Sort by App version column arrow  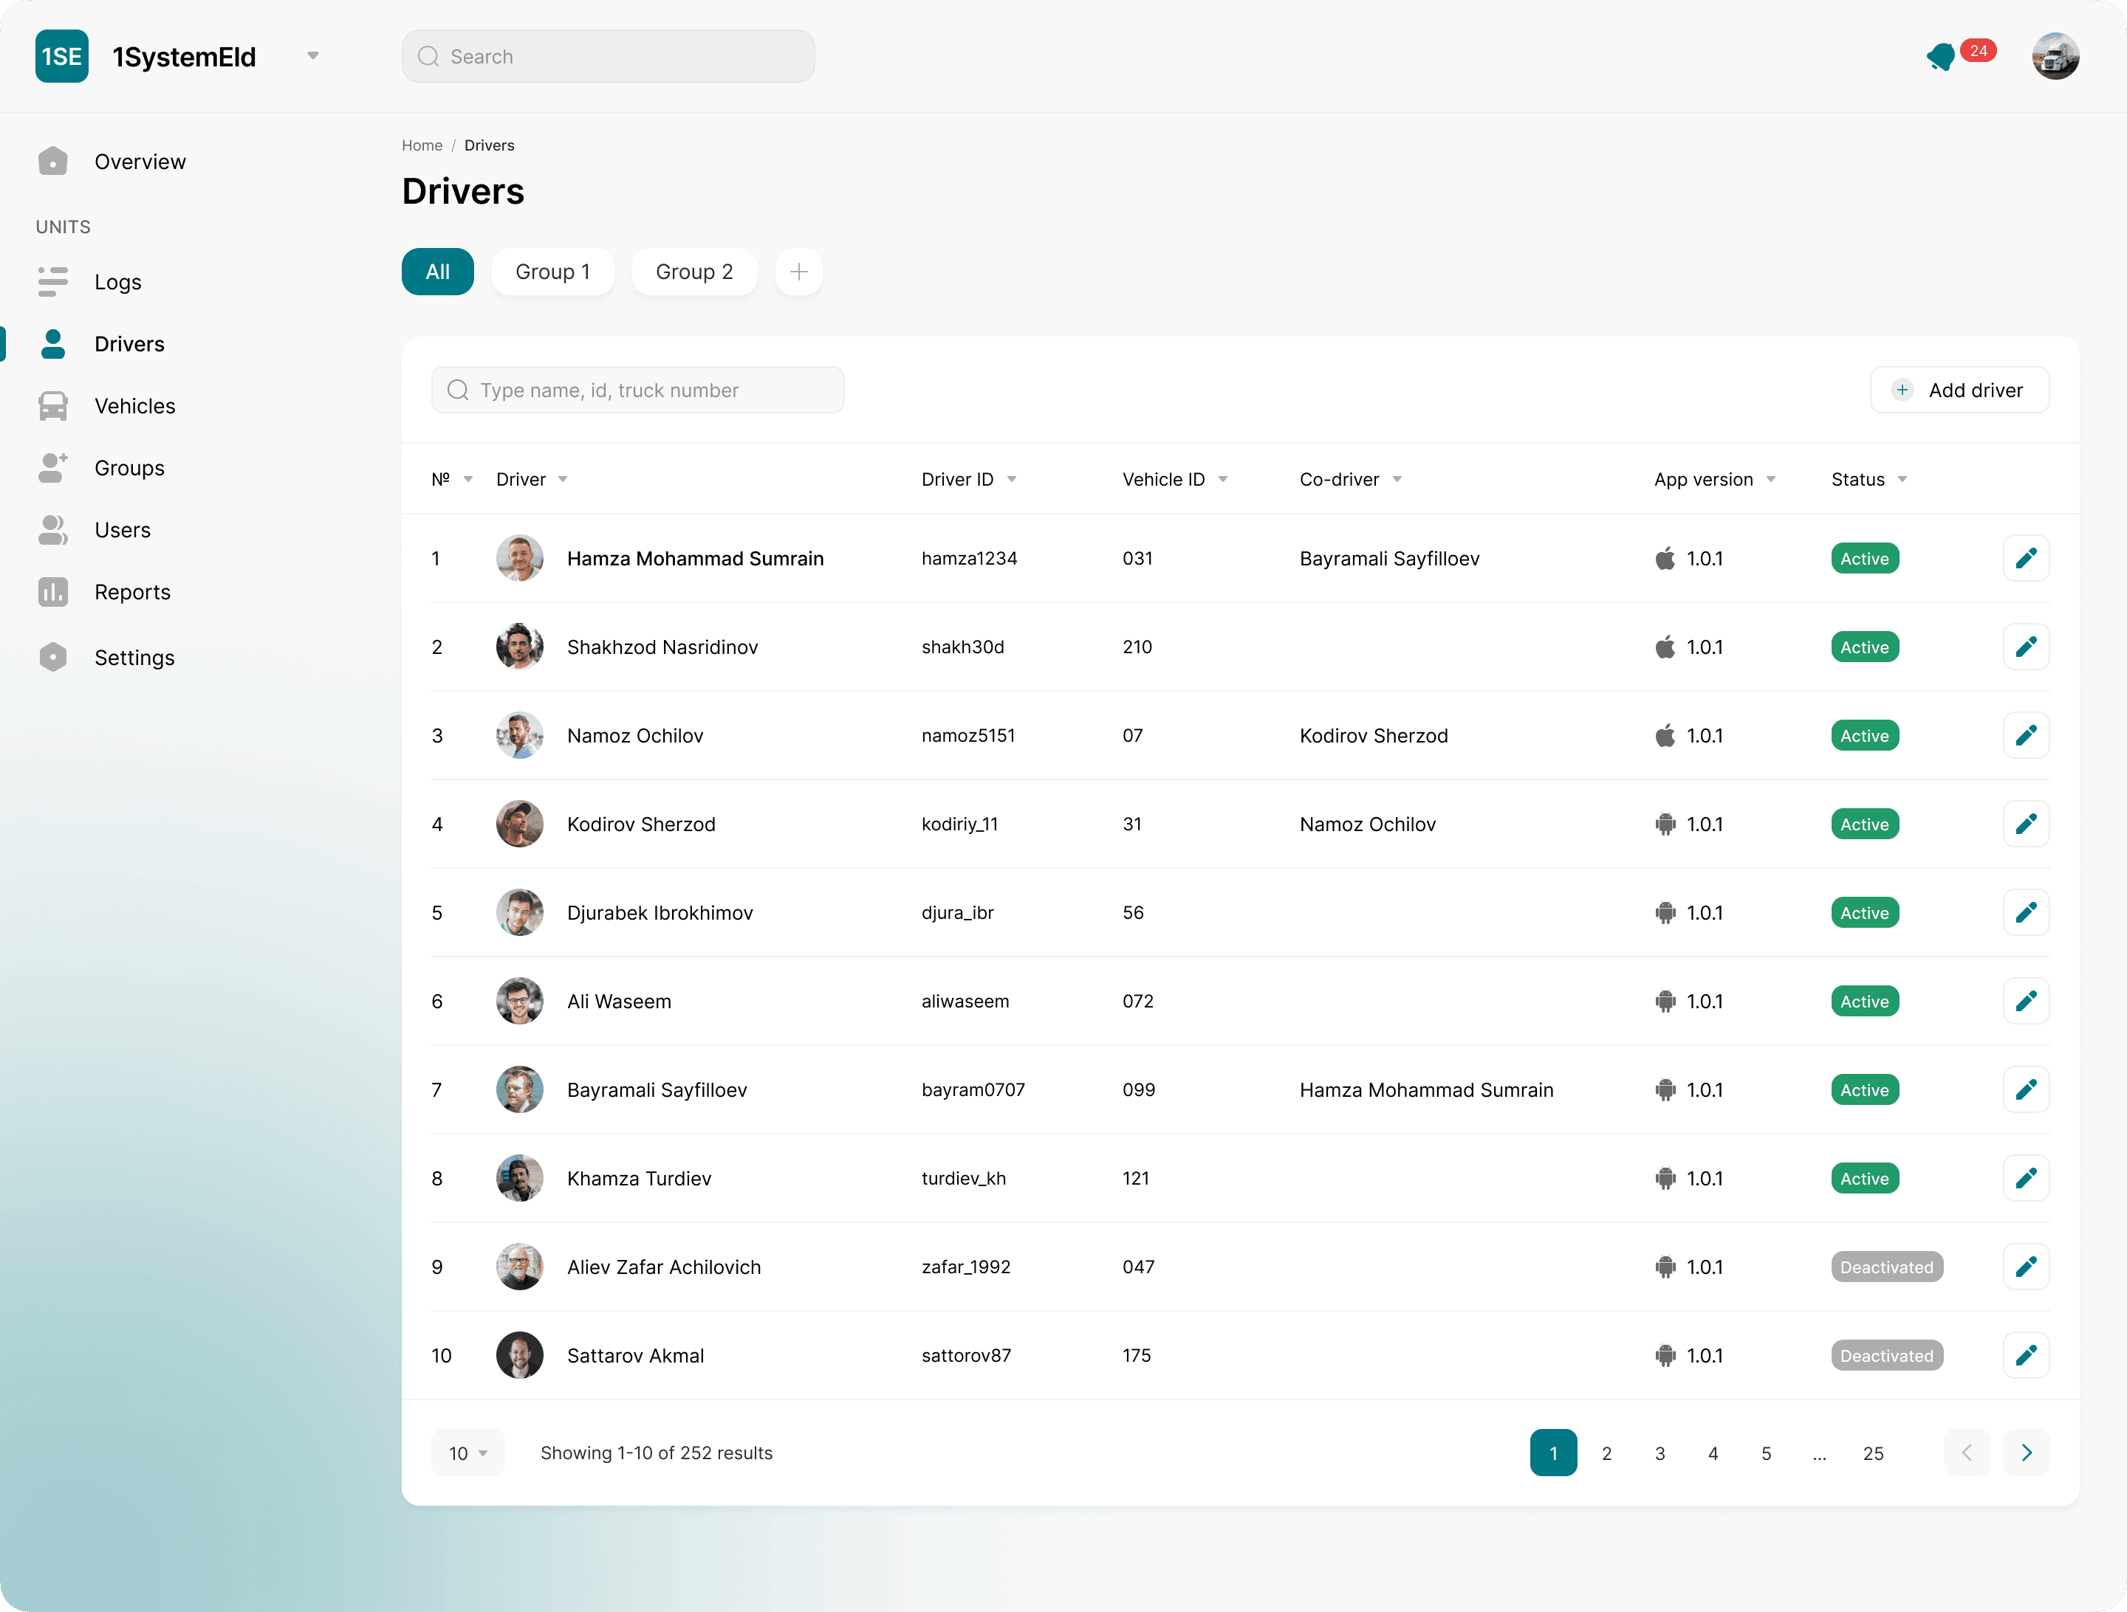[1771, 480]
